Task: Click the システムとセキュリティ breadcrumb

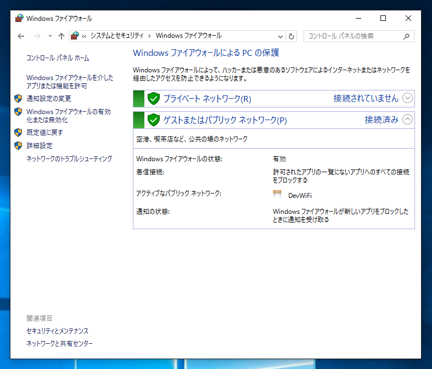Action: tap(117, 36)
